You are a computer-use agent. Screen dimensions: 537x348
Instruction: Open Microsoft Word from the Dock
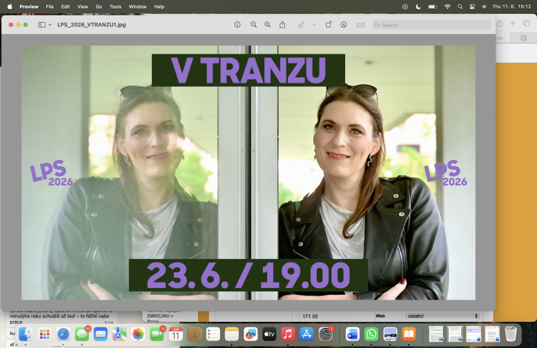(353, 334)
